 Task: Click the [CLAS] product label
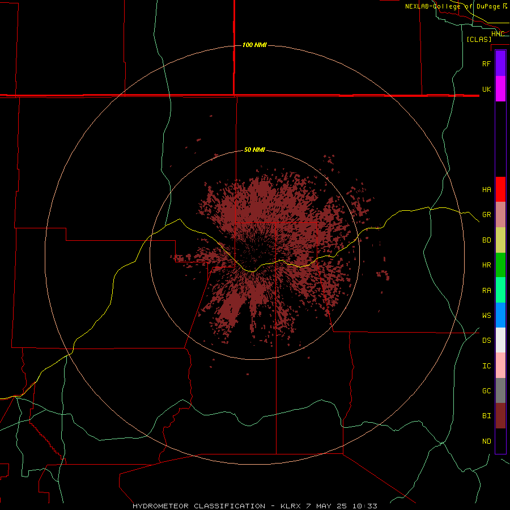click(x=479, y=40)
